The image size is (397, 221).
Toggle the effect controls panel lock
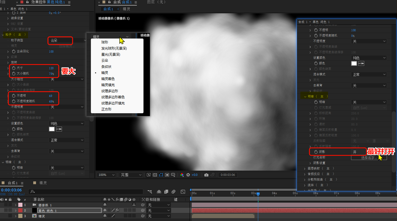[27, 2]
